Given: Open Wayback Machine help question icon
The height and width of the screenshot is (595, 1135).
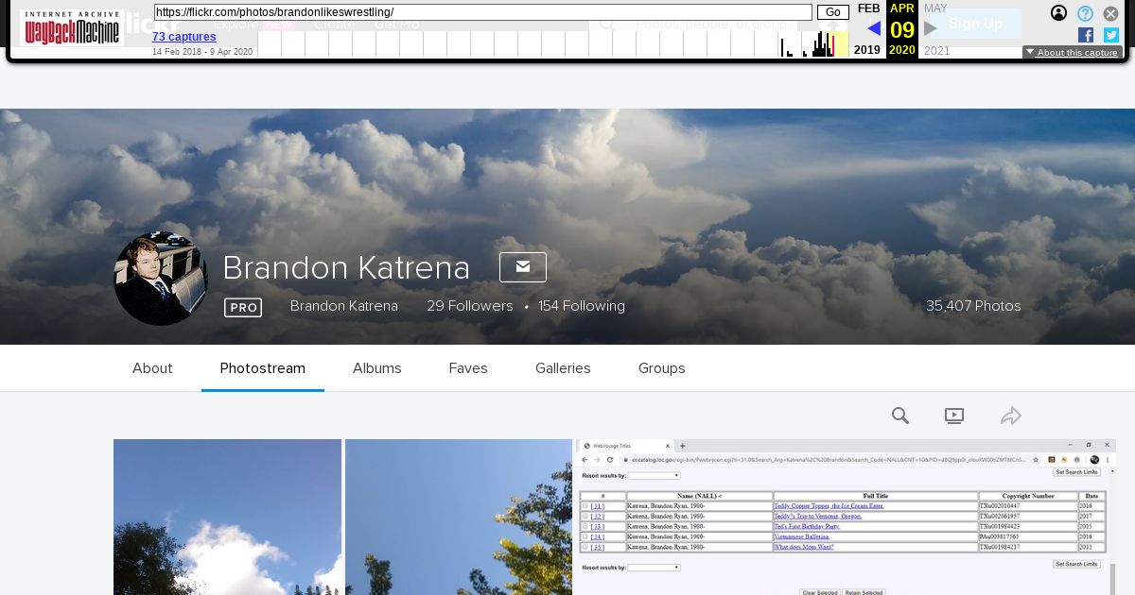Looking at the screenshot, I should (x=1085, y=13).
